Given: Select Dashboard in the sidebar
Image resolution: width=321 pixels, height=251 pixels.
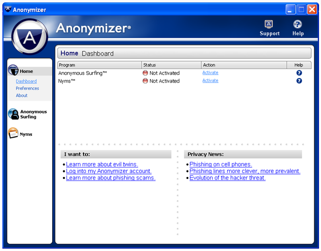Looking at the screenshot, I should coord(26,82).
